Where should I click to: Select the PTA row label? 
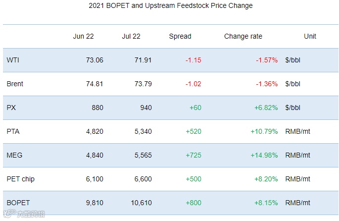click(x=13, y=131)
